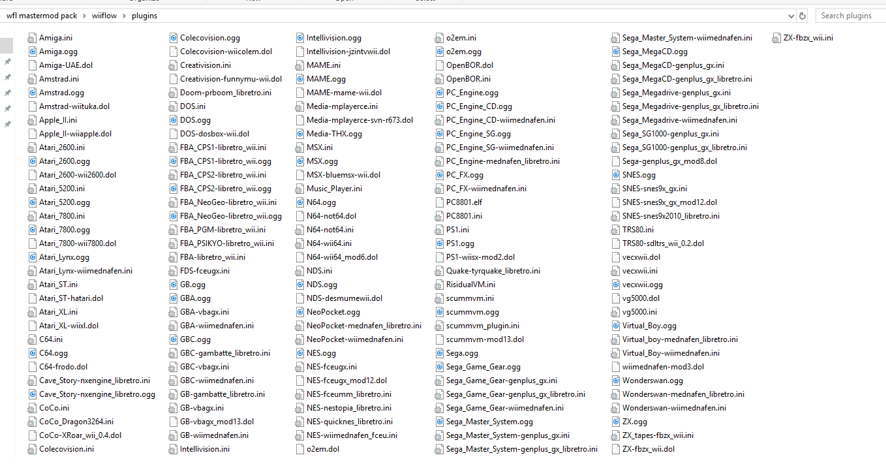Screen dimensions: 886x468
Task: Click the scummvm.ogg audio icon
Action: [x=440, y=312]
